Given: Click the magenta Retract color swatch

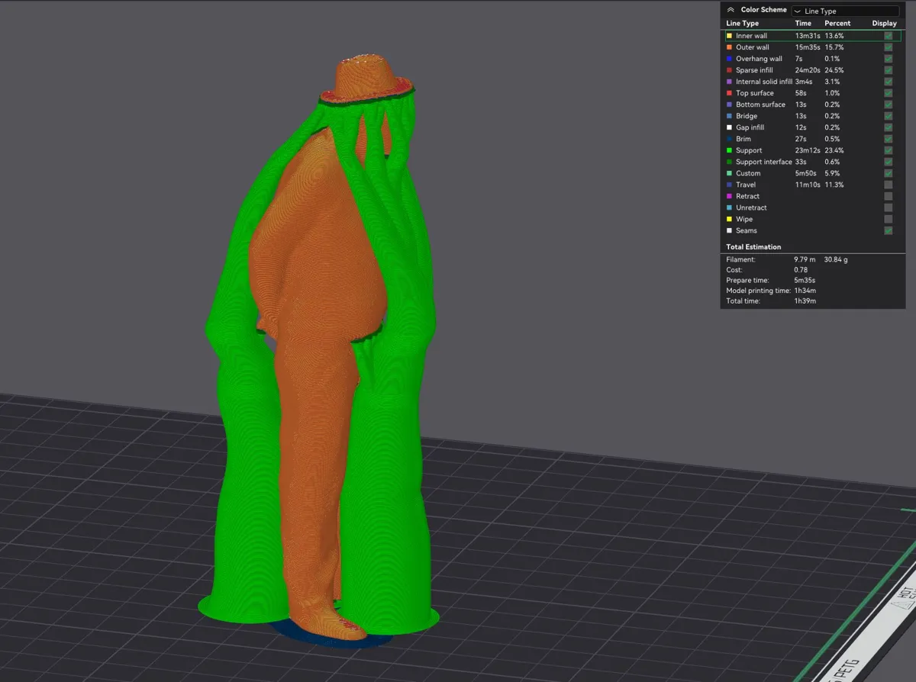Looking at the screenshot, I should [729, 196].
